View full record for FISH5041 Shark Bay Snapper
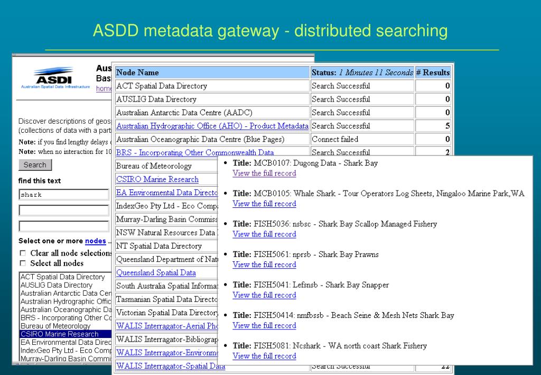The height and width of the screenshot is (375, 541). (x=264, y=295)
